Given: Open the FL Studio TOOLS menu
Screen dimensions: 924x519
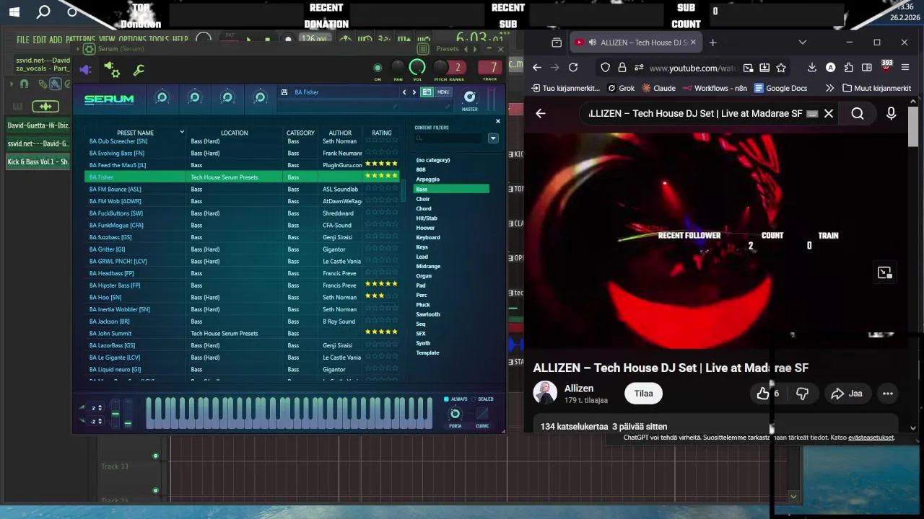Looking at the screenshot, I should [x=159, y=40].
